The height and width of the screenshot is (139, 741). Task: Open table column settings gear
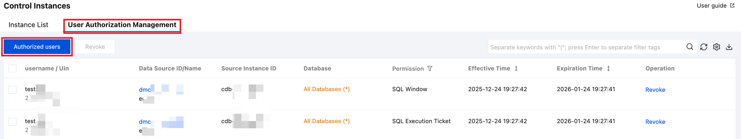click(716, 47)
